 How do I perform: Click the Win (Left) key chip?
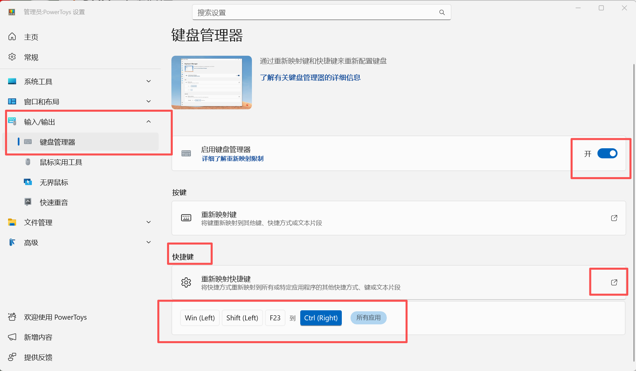200,318
